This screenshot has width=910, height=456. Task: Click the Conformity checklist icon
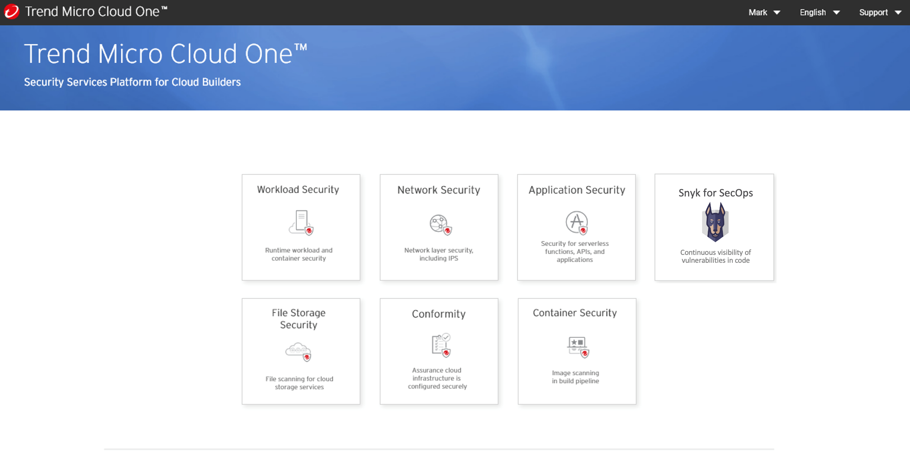pyautogui.click(x=441, y=345)
